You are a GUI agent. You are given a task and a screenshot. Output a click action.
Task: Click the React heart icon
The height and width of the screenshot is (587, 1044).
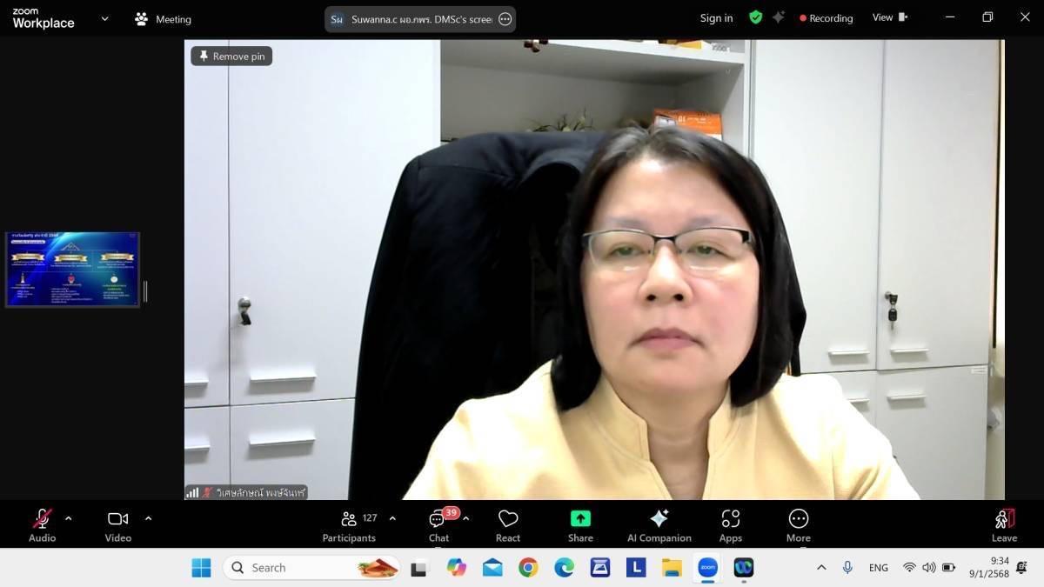pyautogui.click(x=508, y=525)
